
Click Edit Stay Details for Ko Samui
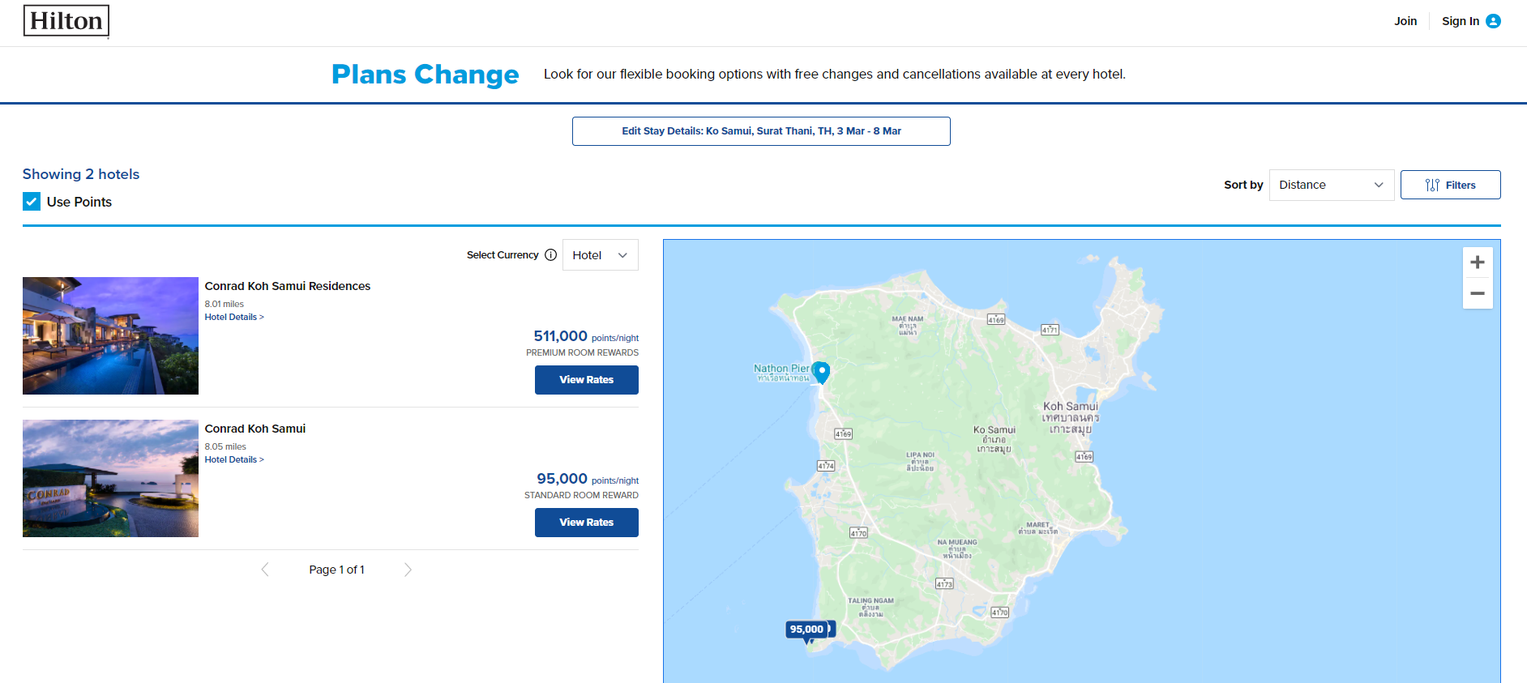click(761, 130)
